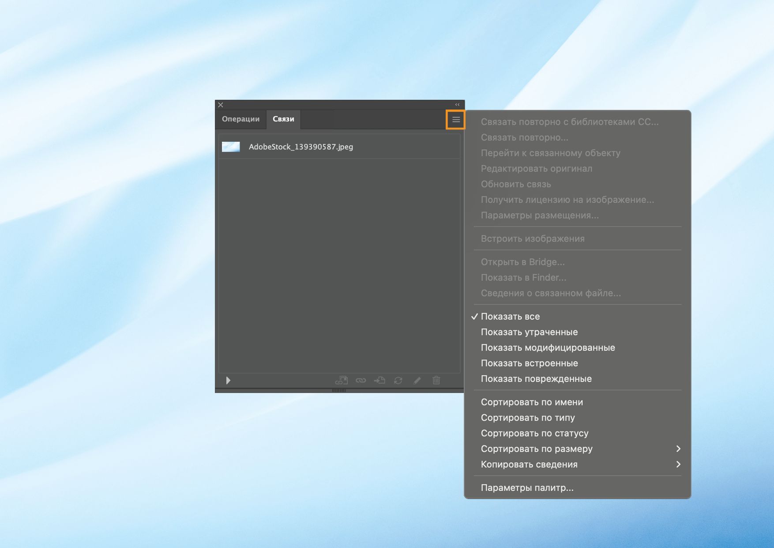Expand link info with the triangle arrow
774x548 pixels.
228,380
